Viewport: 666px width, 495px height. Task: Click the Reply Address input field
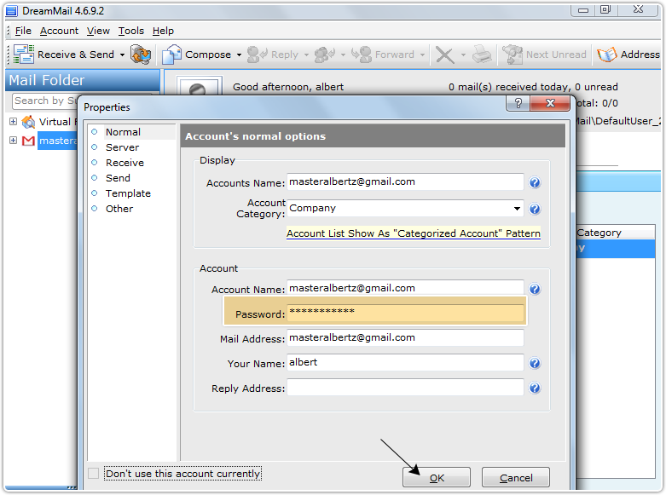click(405, 387)
